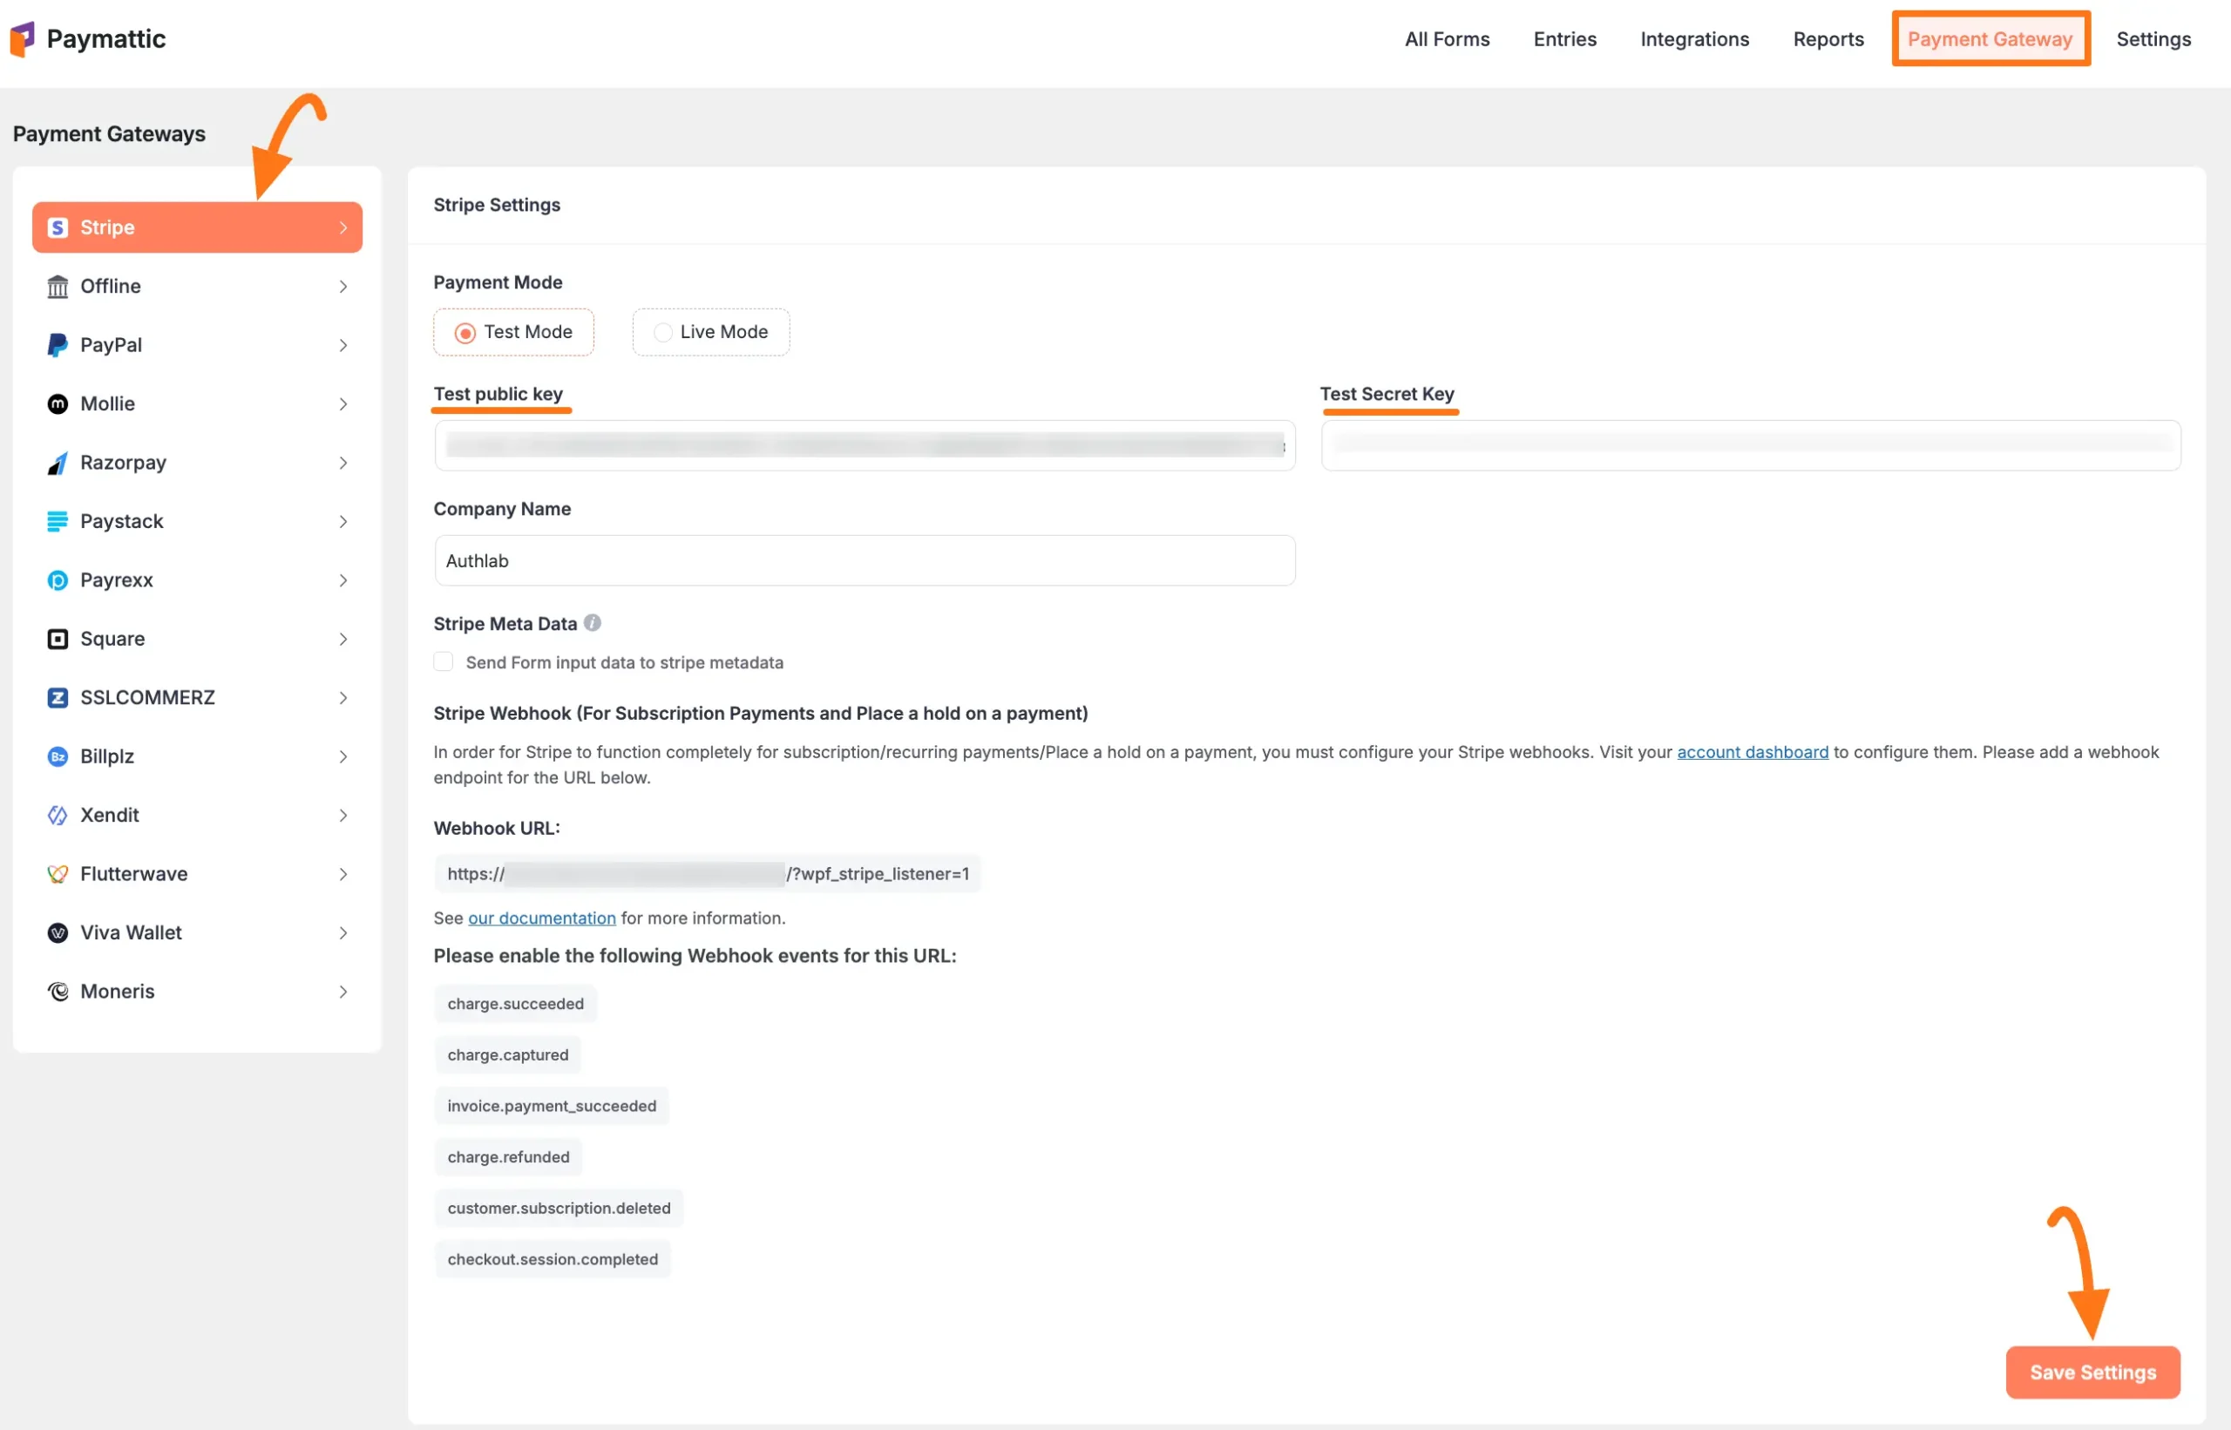
Task: Click the Save Settings button
Action: coord(2092,1372)
